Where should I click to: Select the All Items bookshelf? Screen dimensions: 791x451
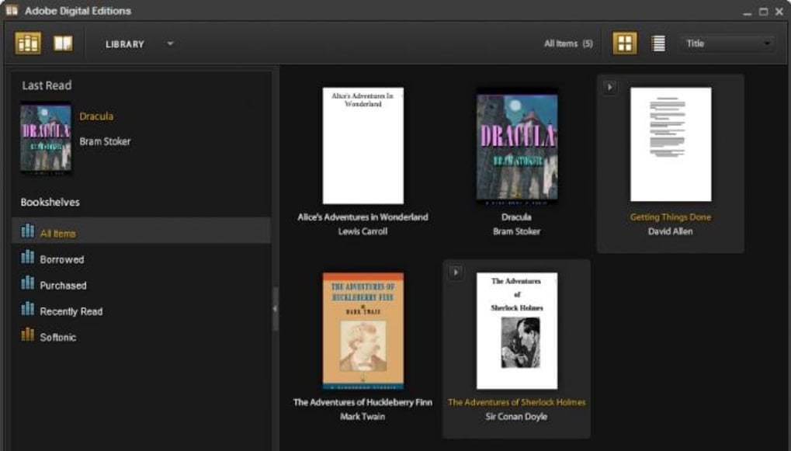click(x=141, y=231)
